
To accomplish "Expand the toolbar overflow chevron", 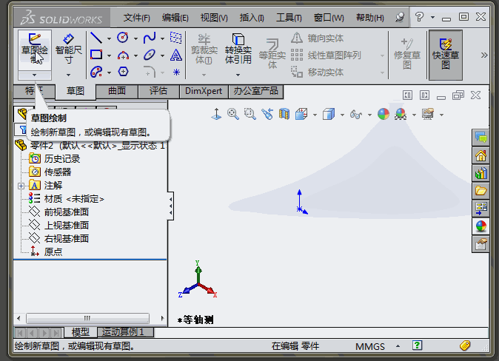I will coord(484,55).
